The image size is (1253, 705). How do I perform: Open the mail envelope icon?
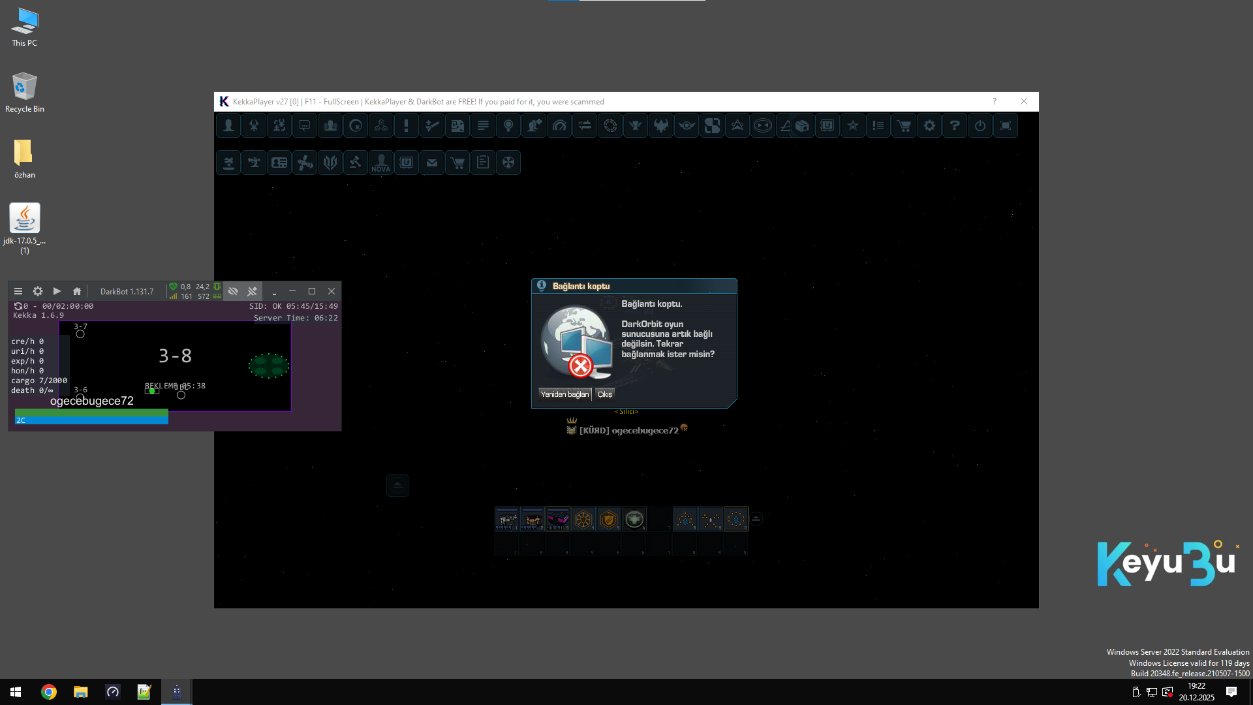click(x=432, y=163)
